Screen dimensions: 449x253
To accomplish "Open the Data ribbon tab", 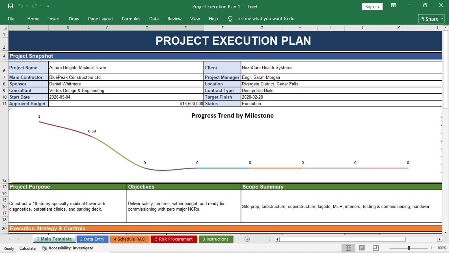I will point(154,19).
